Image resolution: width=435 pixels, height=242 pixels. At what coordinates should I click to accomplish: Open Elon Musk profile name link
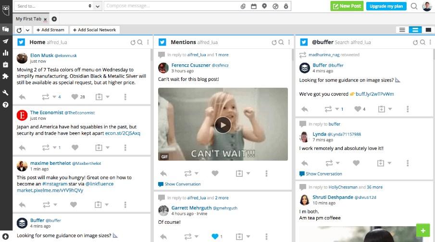coord(42,55)
